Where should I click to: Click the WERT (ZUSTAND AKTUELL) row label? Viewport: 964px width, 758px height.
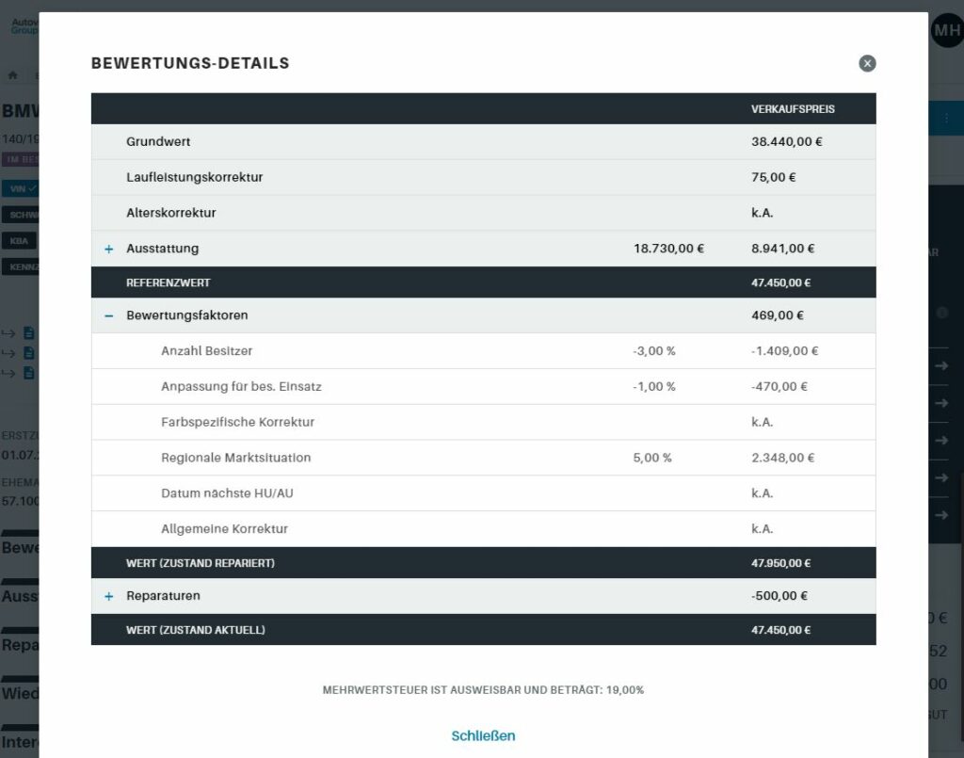[196, 630]
